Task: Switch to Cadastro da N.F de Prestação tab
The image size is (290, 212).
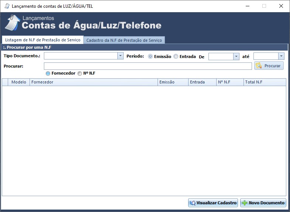Action: point(124,40)
